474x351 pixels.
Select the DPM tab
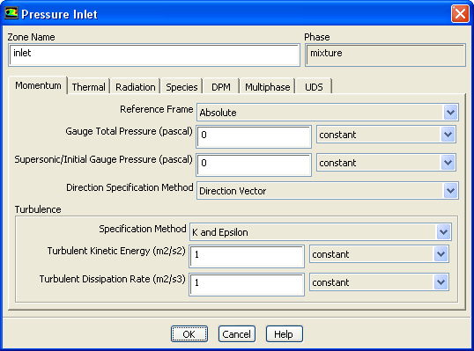point(221,87)
